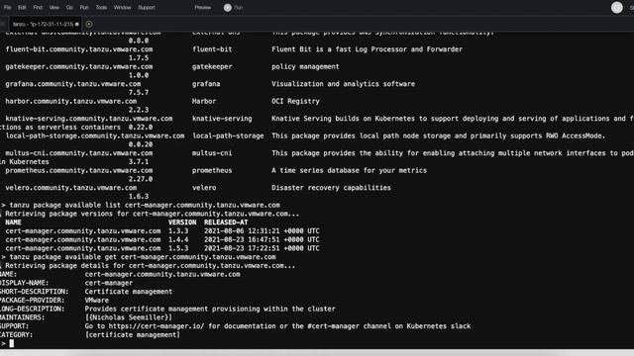
Task: Click cert-manager version 1.4.4 cell
Action: pos(178,239)
